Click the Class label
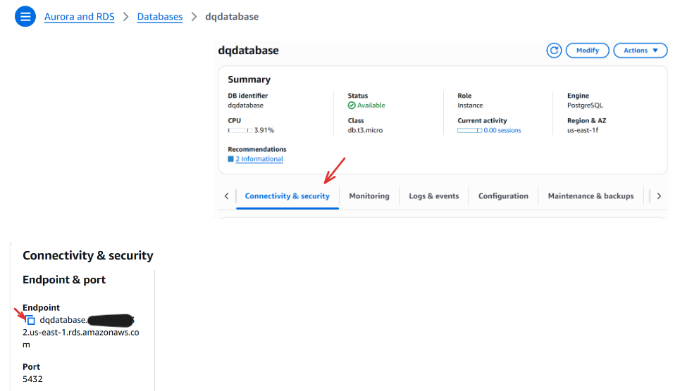The width and height of the screenshot is (680, 391). (x=356, y=121)
